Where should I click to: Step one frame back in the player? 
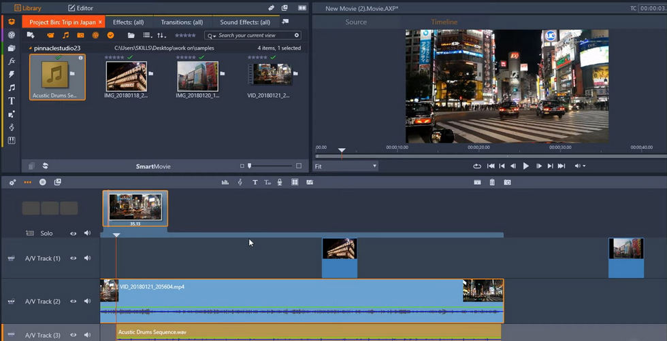point(513,166)
